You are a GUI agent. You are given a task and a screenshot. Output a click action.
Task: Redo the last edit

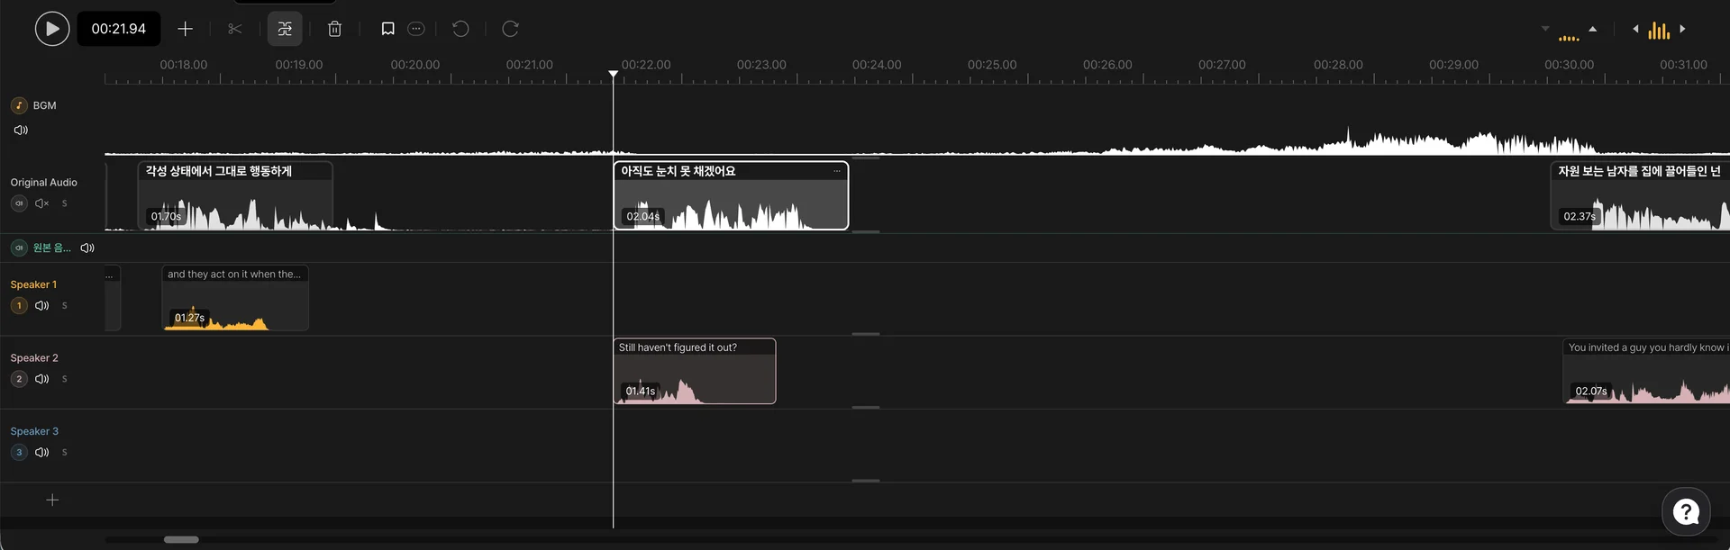click(510, 29)
